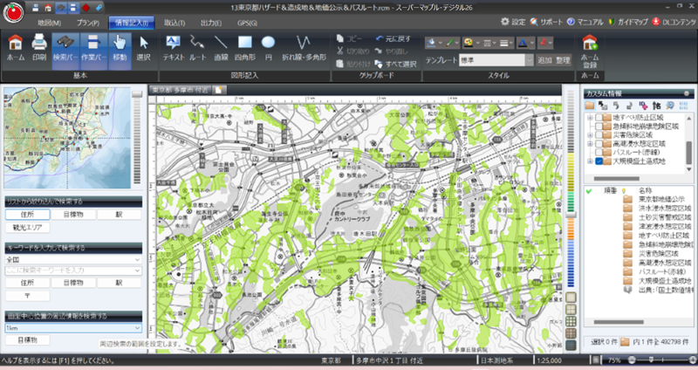
Task: Click the 印刷 (Print) icon
Action: (39, 48)
